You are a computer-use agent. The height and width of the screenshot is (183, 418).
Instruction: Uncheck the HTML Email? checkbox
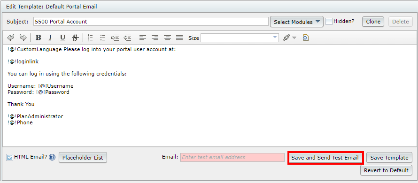tap(9, 158)
